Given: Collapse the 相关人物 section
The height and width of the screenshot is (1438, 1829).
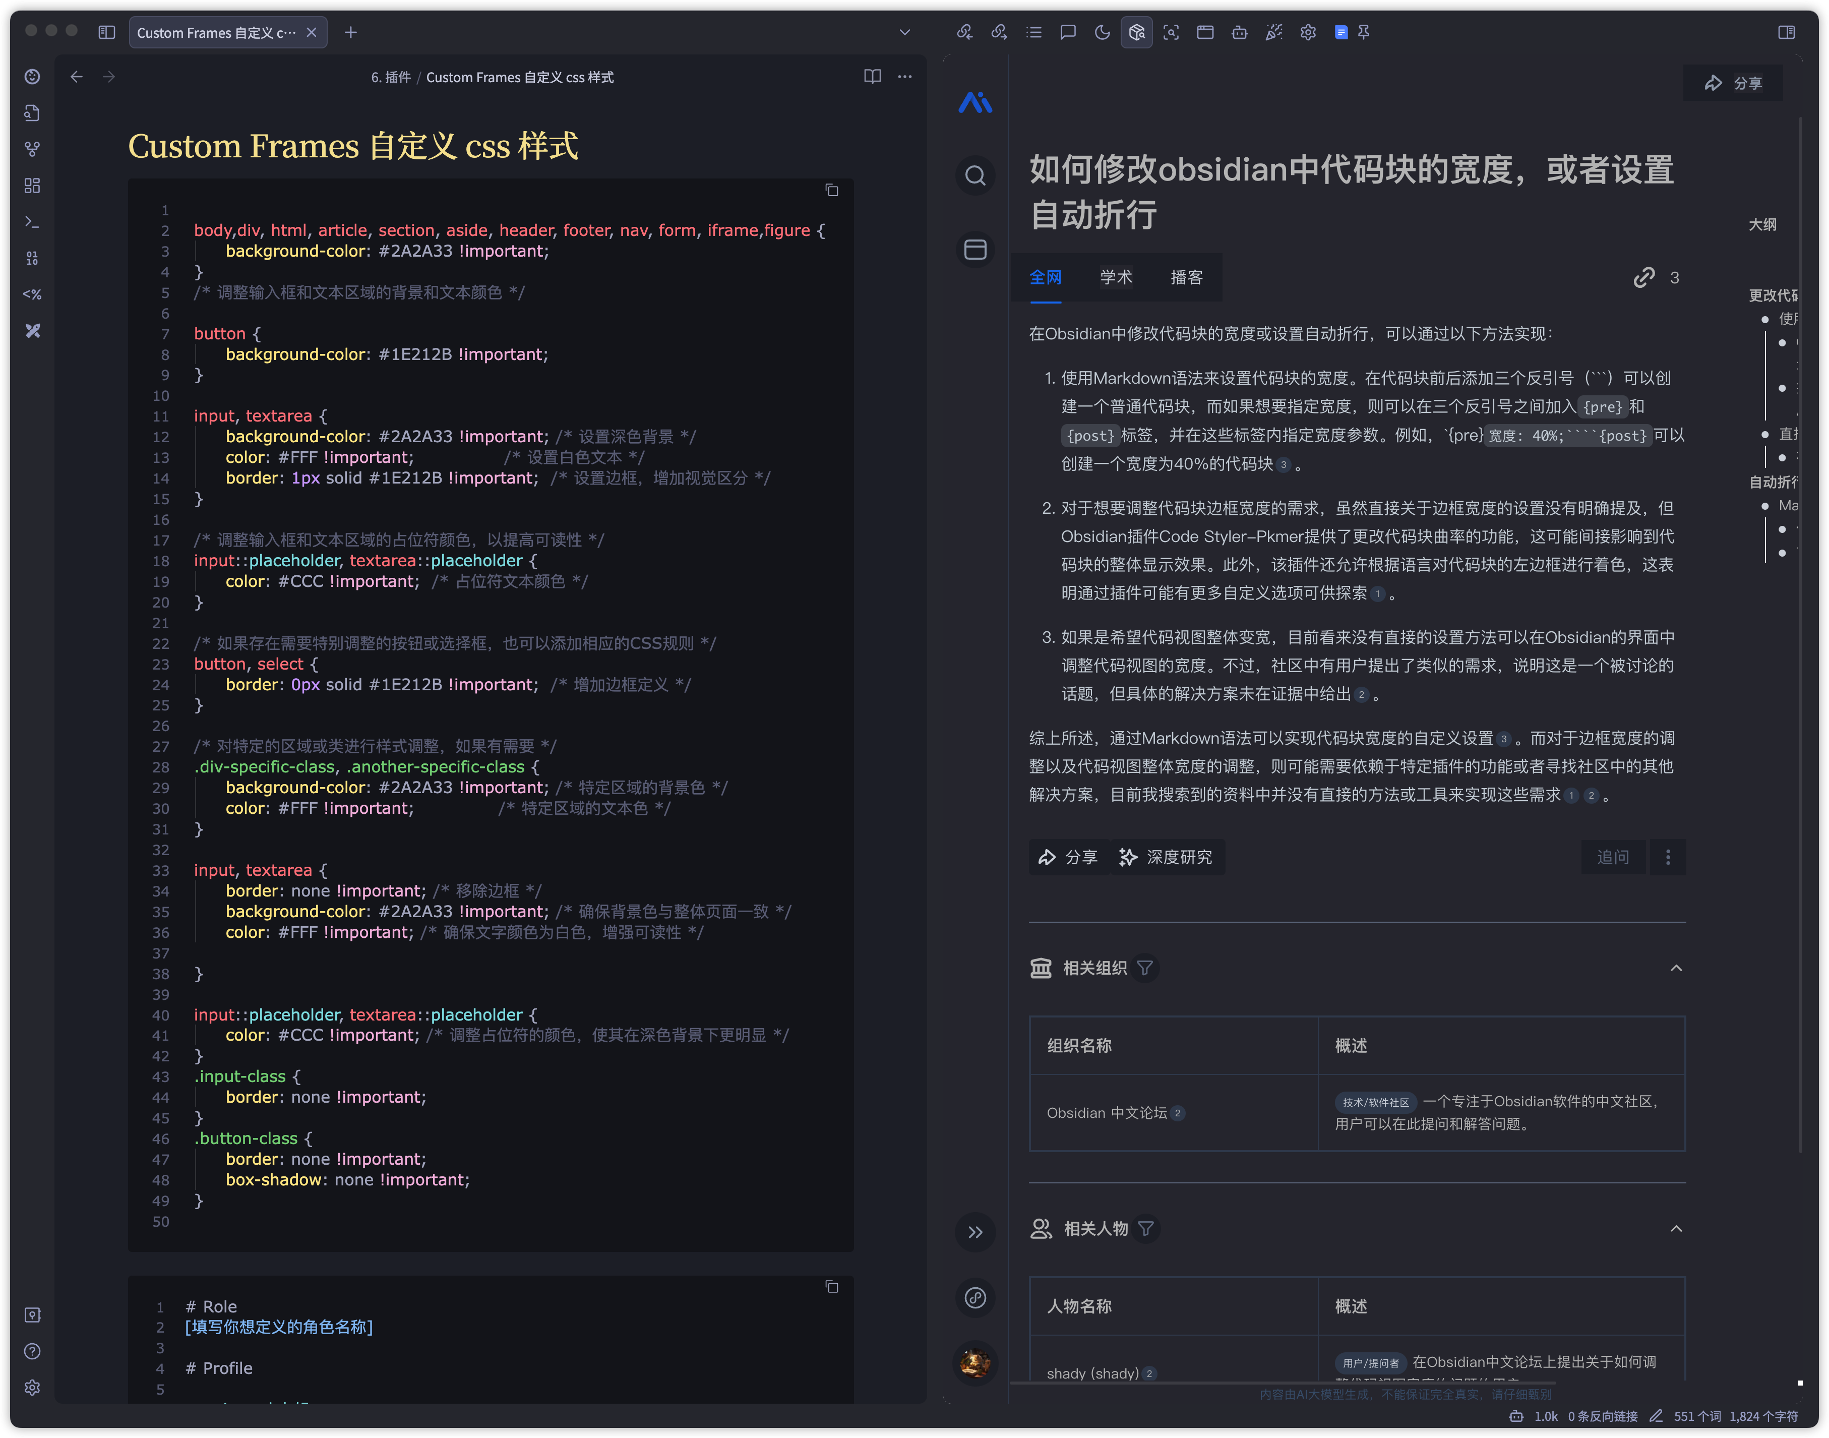Looking at the screenshot, I should pyautogui.click(x=1676, y=1229).
